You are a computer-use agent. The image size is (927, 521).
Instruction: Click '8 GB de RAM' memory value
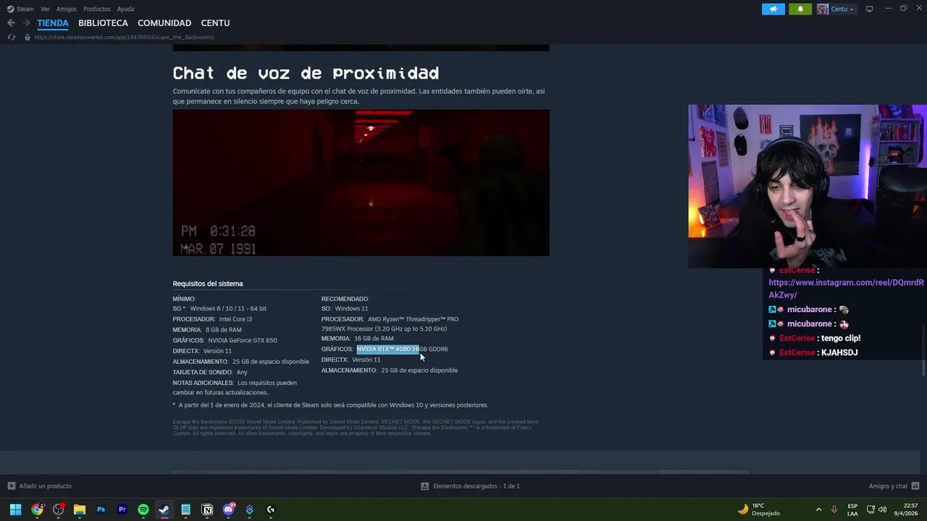tap(224, 330)
